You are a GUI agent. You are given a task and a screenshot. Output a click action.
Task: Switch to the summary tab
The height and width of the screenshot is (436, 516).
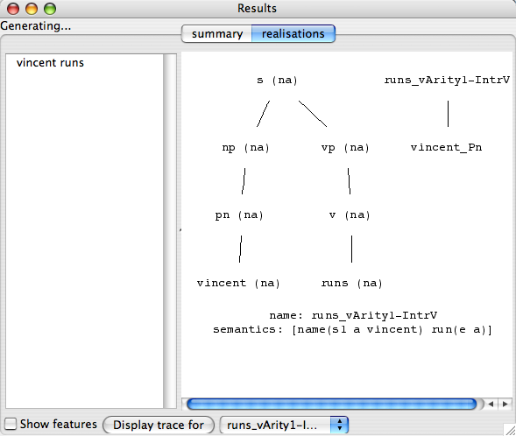point(217,33)
